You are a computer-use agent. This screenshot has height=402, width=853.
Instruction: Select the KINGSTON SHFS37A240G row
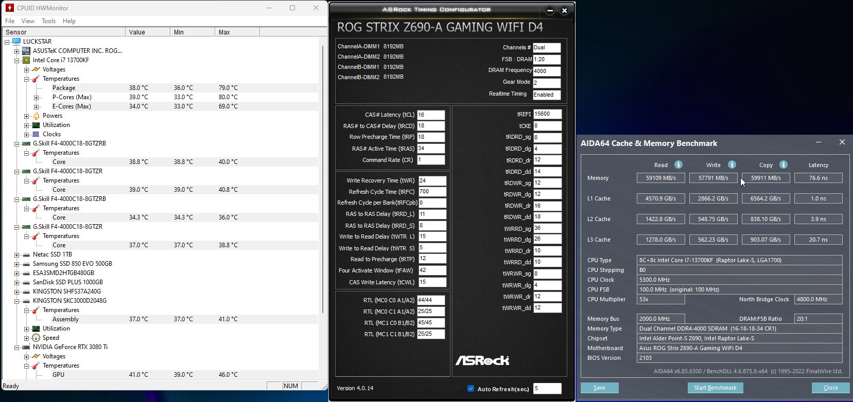(67, 291)
